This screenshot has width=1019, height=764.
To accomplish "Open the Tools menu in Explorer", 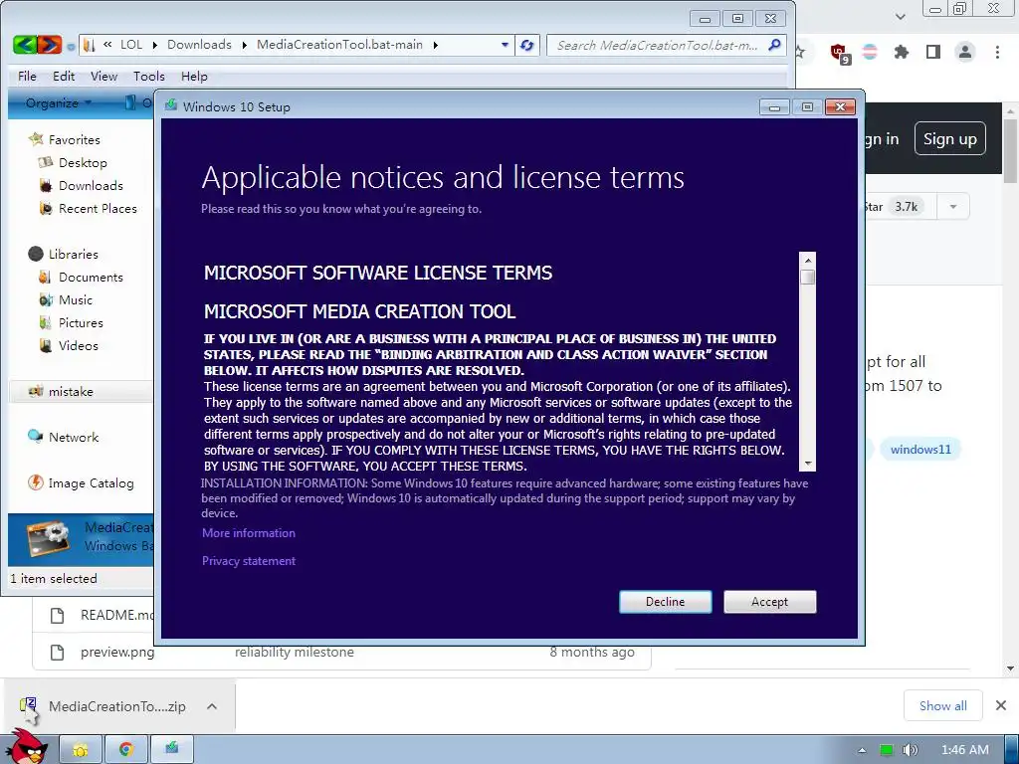I will coord(149,76).
